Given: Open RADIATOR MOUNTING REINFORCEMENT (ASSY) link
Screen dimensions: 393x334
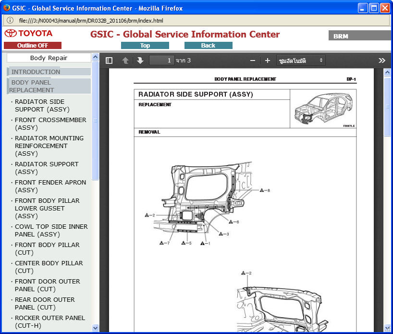Looking at the screenshot, I should 49,146.
